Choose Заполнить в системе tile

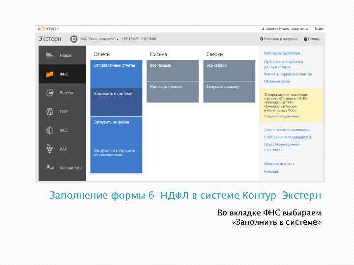tap(116, 102)
